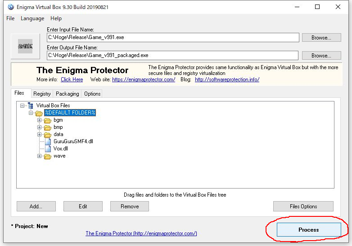Click the '* Project: New' status text
Viewport: 352px width, 246px height.
(x=29, y=226)
